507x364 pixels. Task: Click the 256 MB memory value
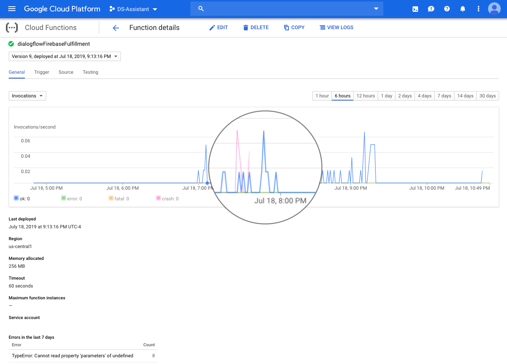click(x=17, y=266)
